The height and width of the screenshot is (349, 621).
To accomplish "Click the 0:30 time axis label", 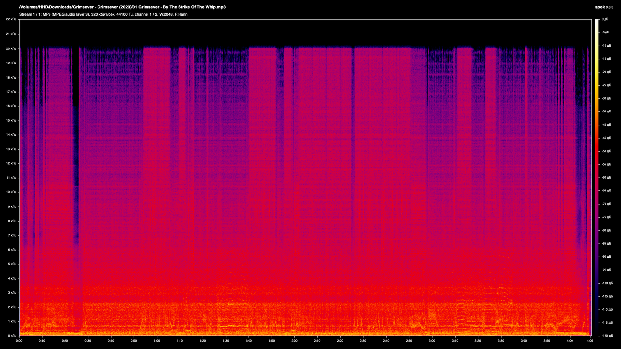I will pos(88,341).
